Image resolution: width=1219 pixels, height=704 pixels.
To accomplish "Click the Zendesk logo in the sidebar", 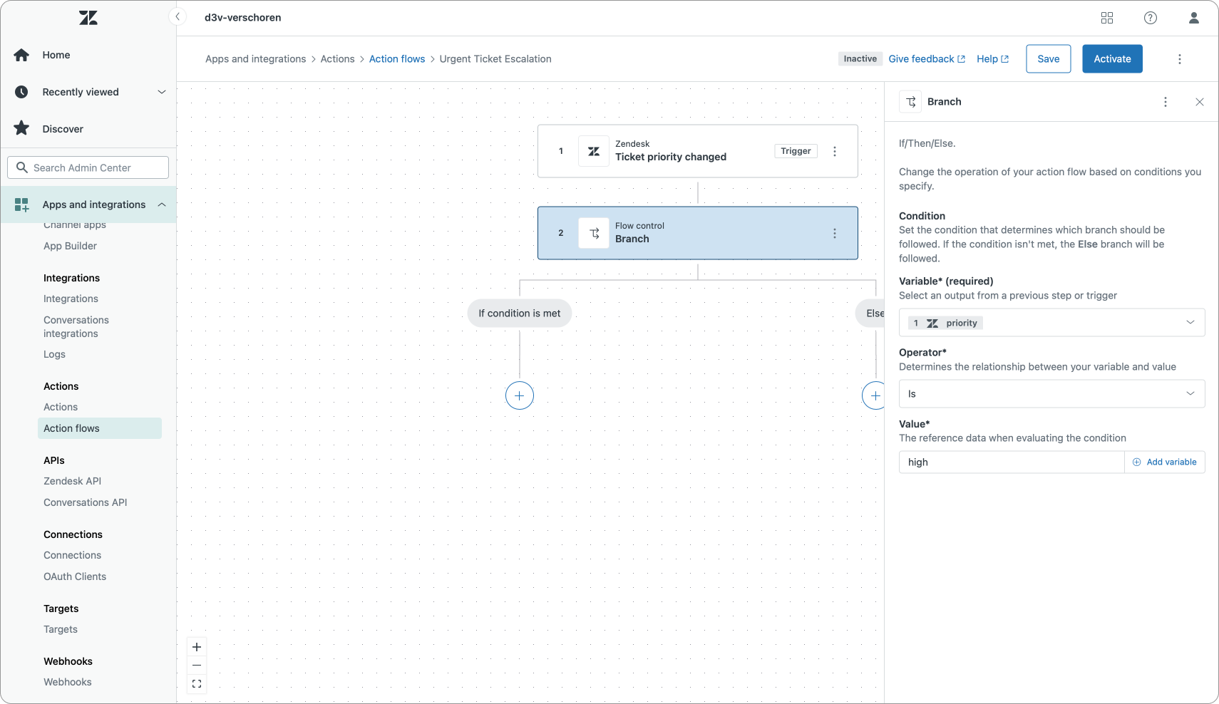I will tap(88, 18).
